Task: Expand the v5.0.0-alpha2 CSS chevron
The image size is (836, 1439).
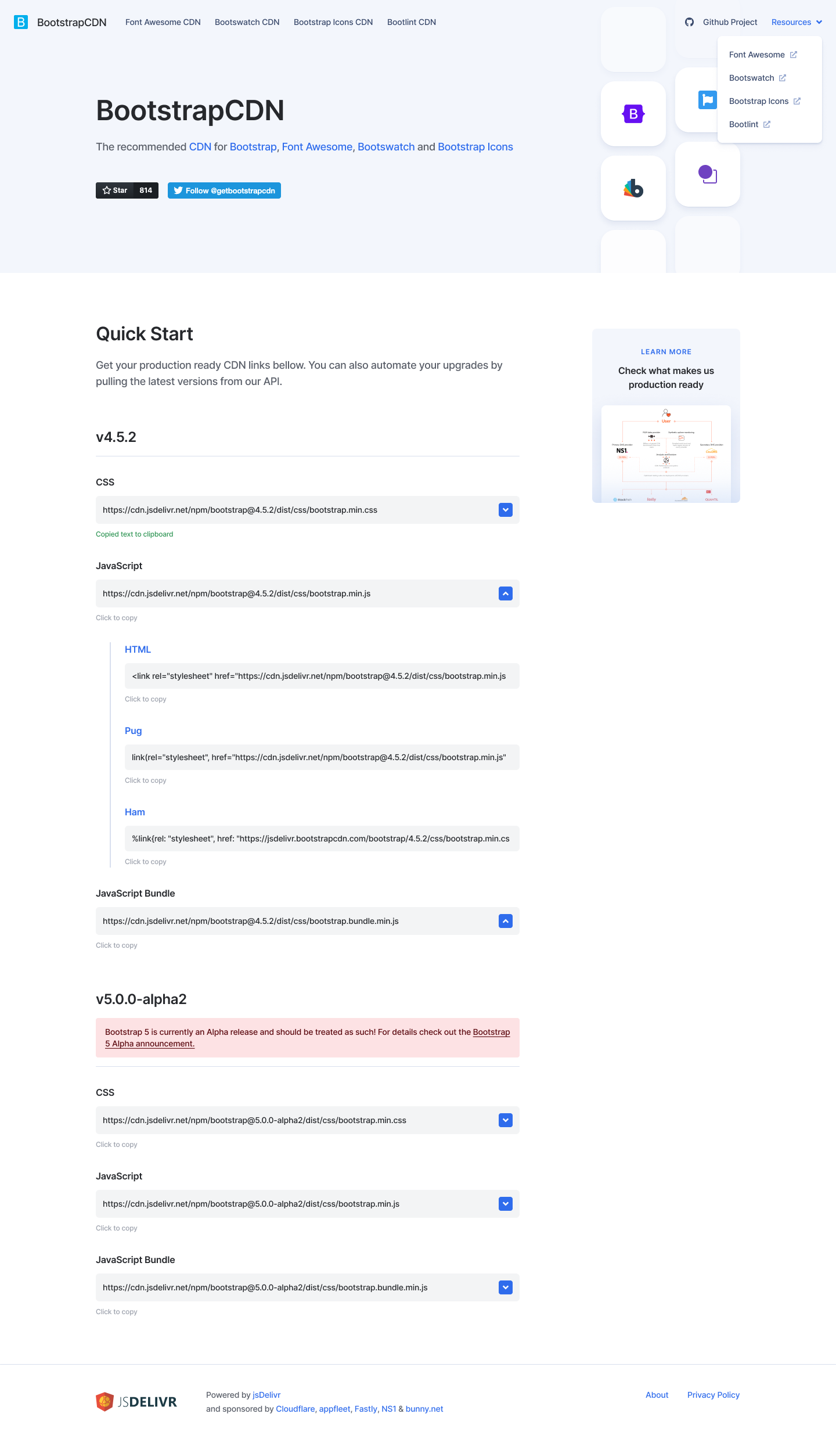Action: click(505, 1120)
